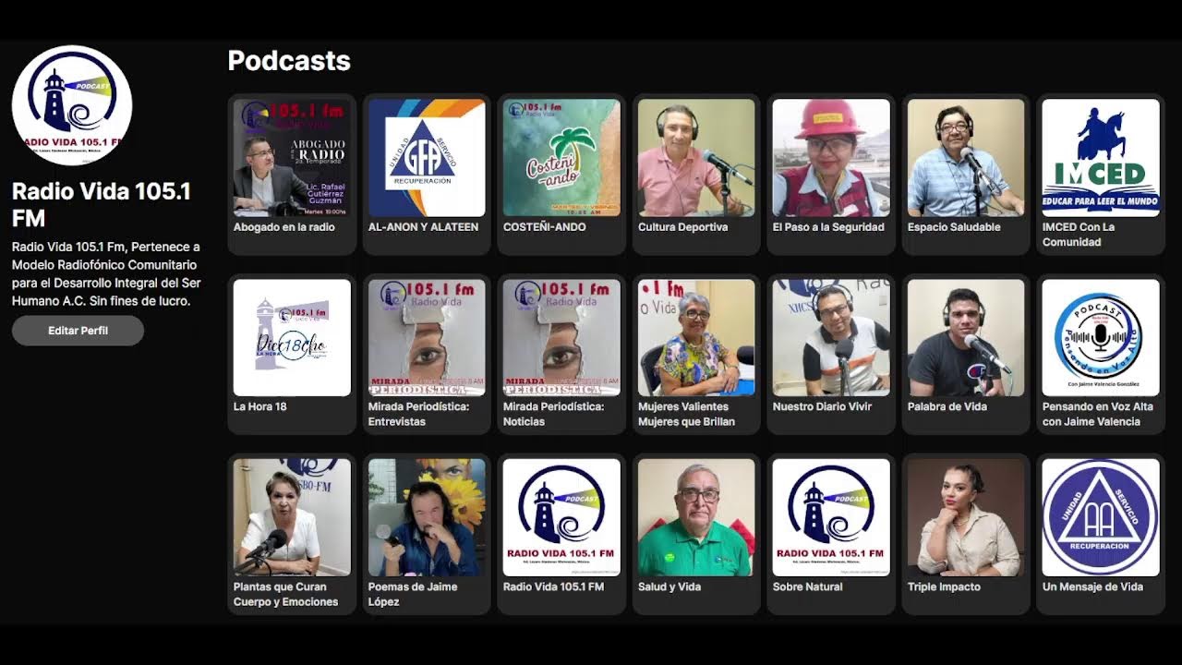Open Triple Impacto podcast cover

[x=966, y=518]
